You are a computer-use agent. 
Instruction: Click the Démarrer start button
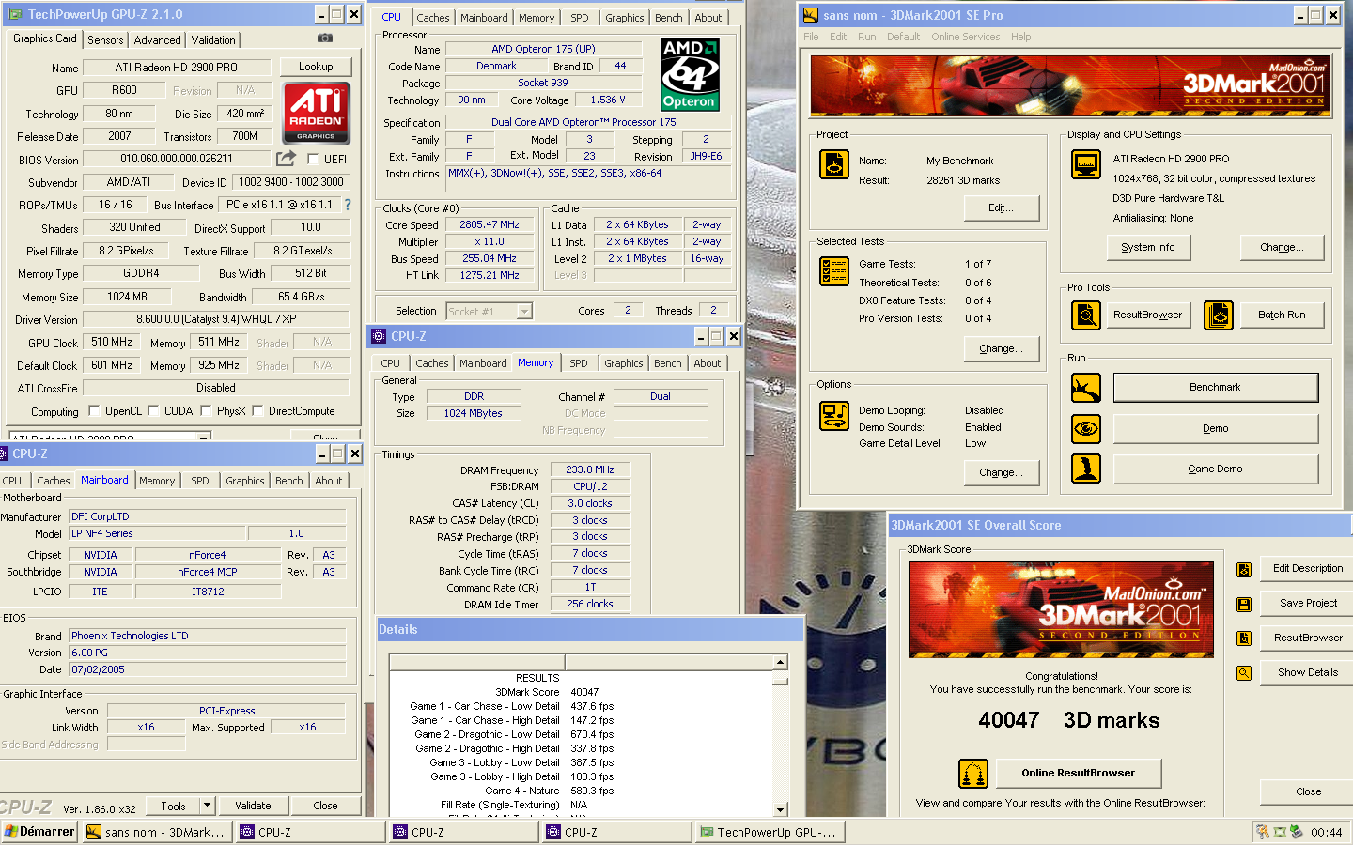[39, 832]
